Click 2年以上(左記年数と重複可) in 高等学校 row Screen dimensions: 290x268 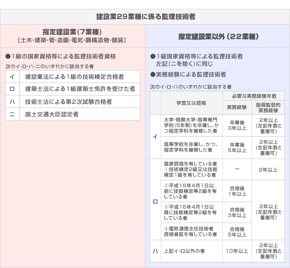coord(268,147)
